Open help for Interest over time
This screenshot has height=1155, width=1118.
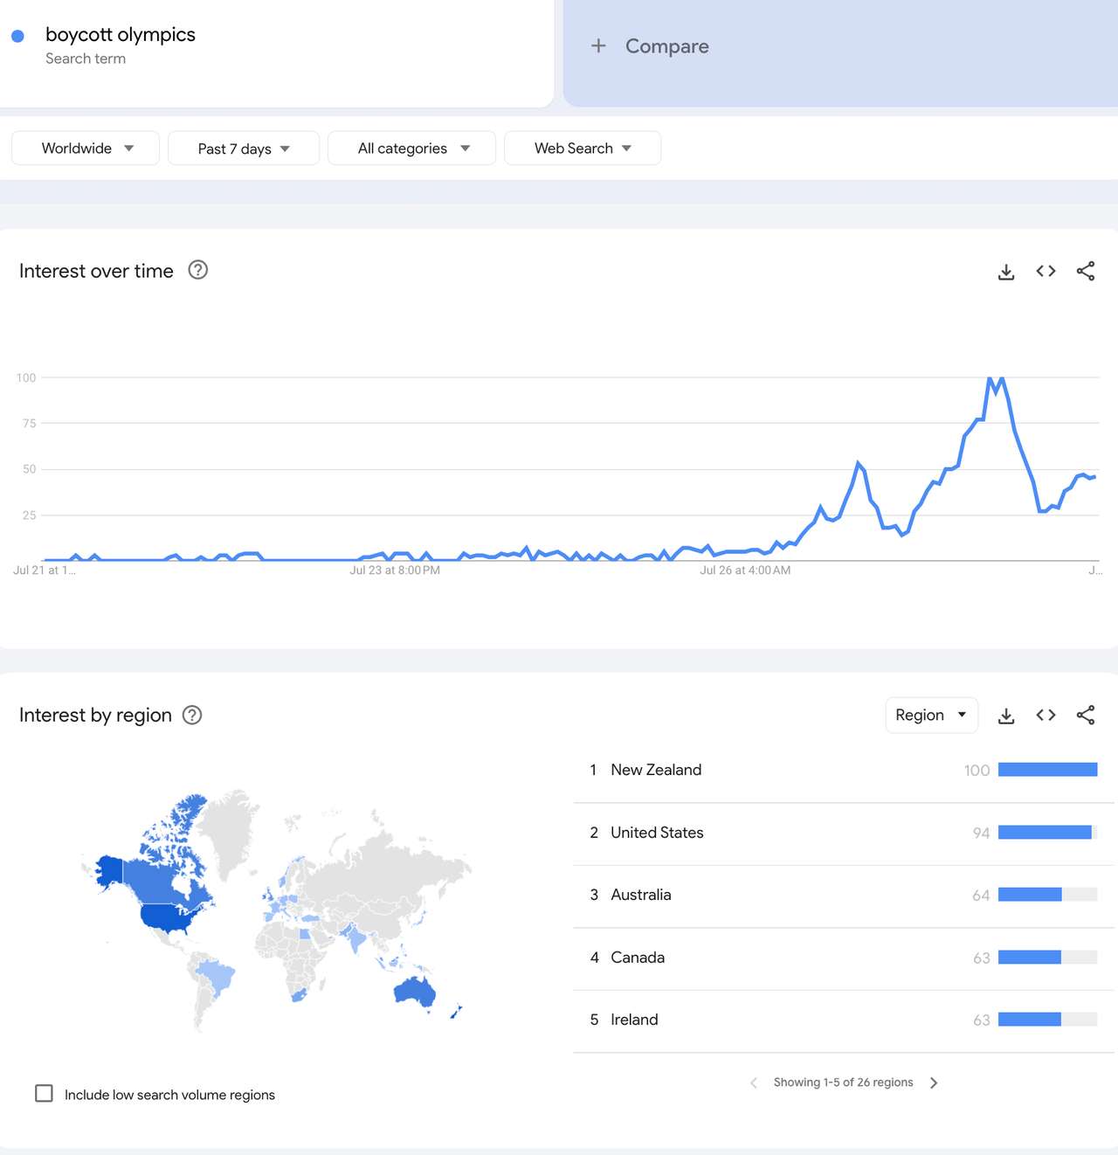pyautogui.click(x=198, y=270)
